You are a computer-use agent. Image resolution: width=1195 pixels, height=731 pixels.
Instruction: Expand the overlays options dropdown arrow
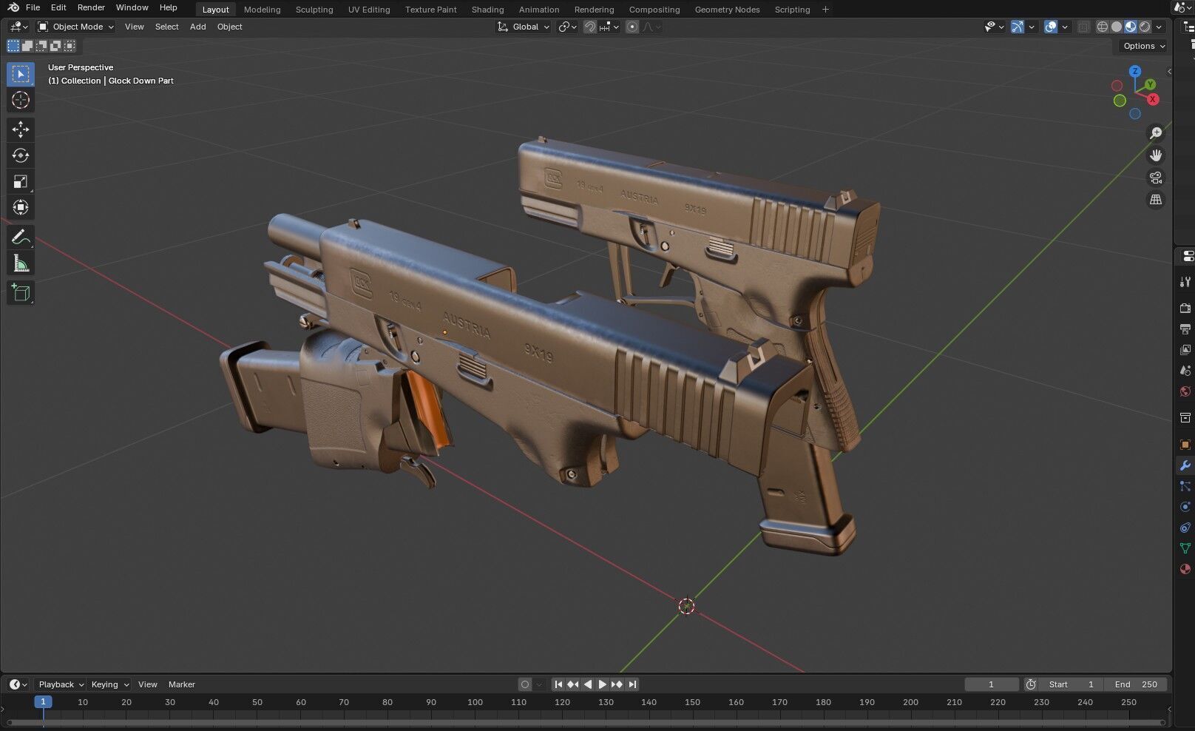1065,27
